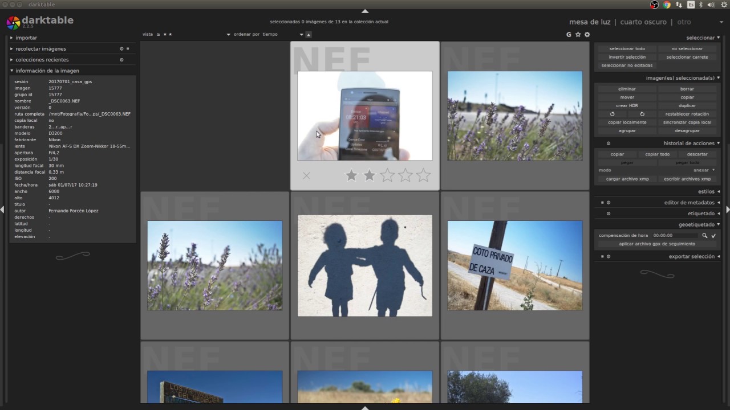Set first star on phone image

pos(351,175)
